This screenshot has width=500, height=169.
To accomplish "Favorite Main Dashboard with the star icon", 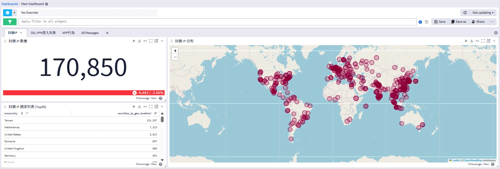I will pos(47,4).
